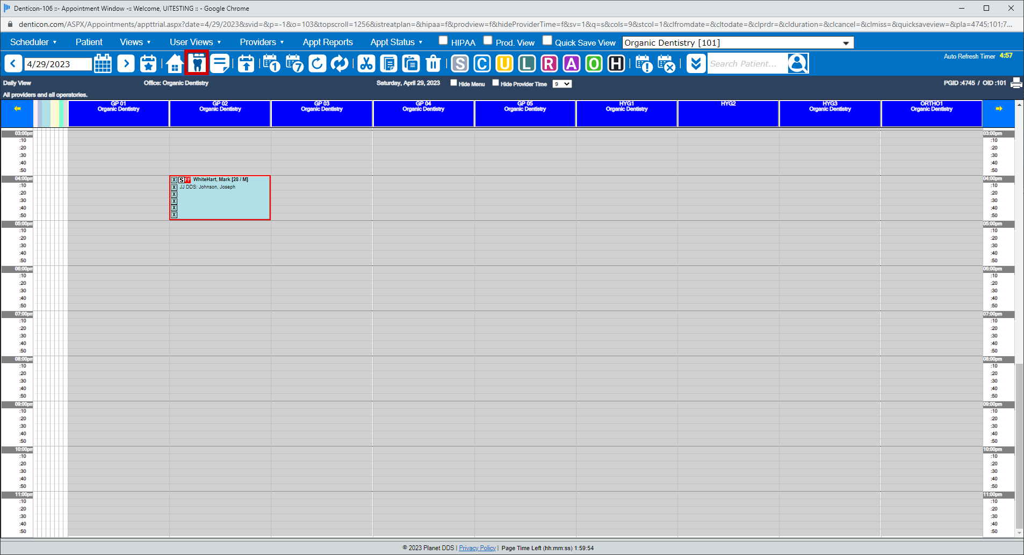This screenshot has width=1024, height=555.
Task: Click the scissors cut appointment icon
Action: tap(367, 63)
